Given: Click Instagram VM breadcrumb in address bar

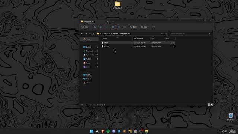Looking at the screenshot, I should point(125,33).
